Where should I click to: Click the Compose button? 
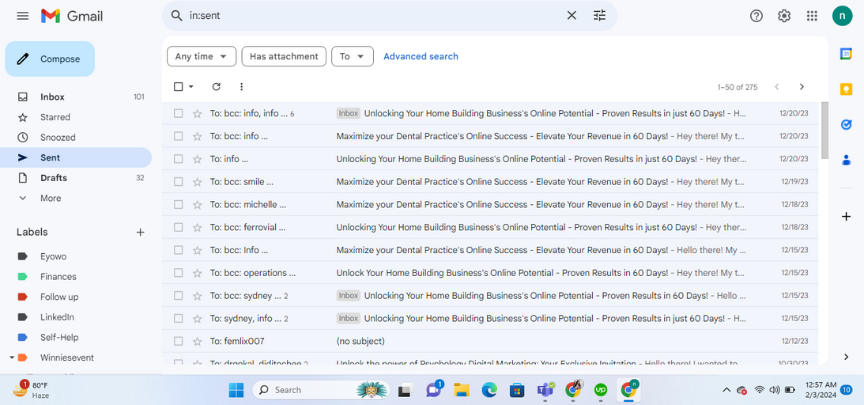pyautogui.click(x=50, y=59)
